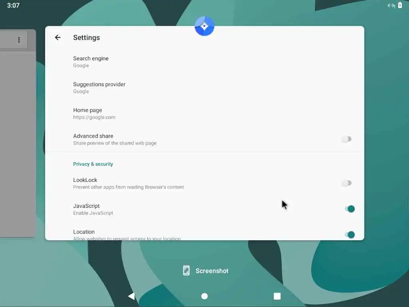Open the three-dot menu in the left app card

(19, 40)
